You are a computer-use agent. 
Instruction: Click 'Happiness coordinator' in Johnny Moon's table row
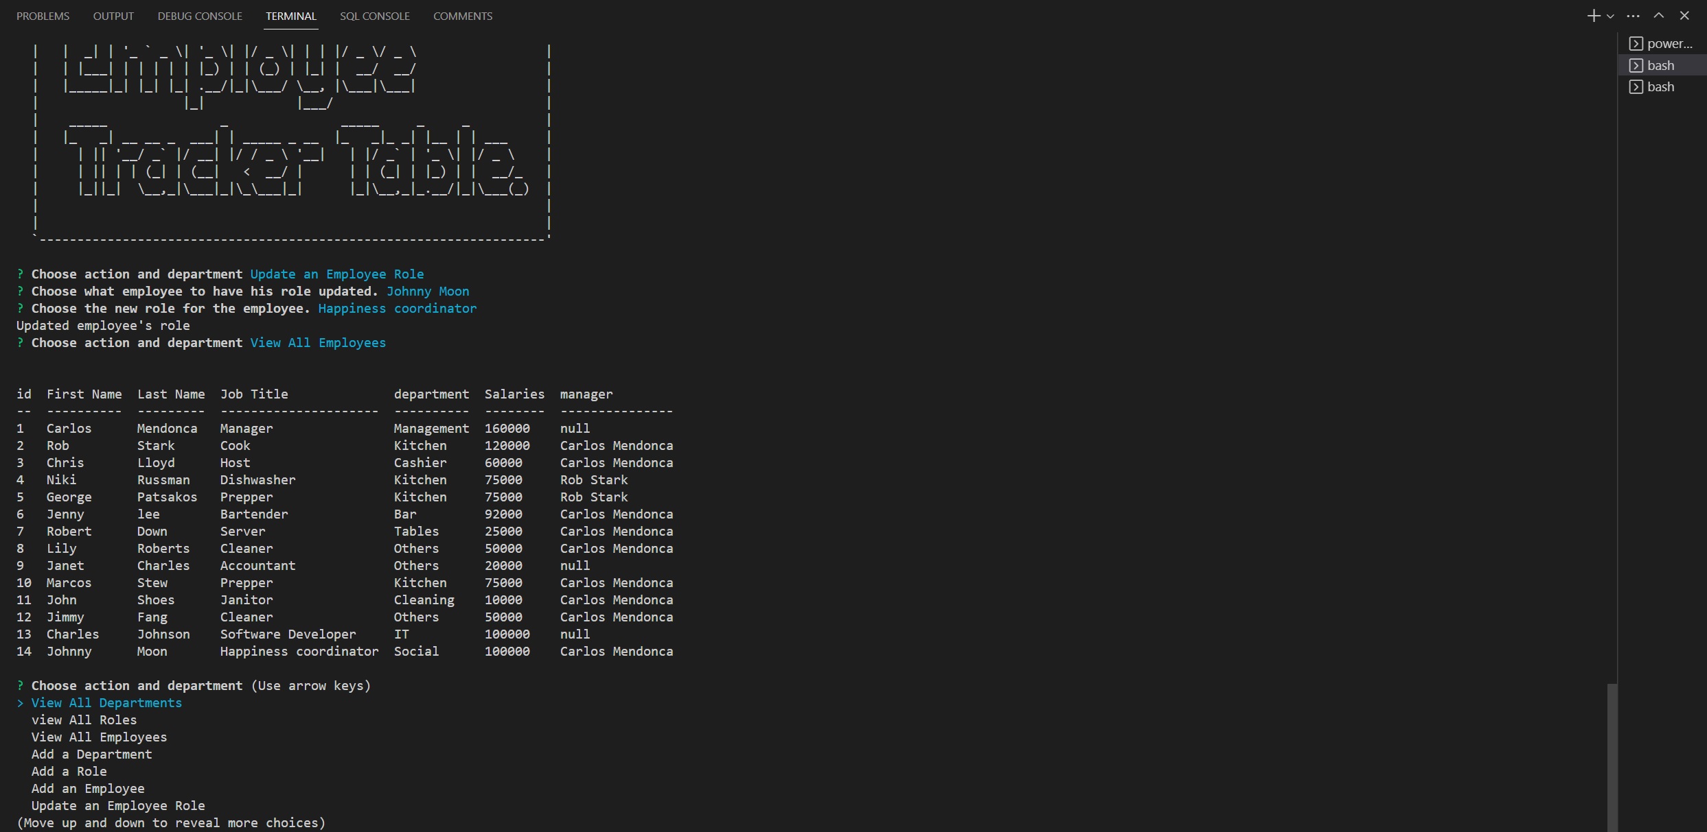point(299,652)
